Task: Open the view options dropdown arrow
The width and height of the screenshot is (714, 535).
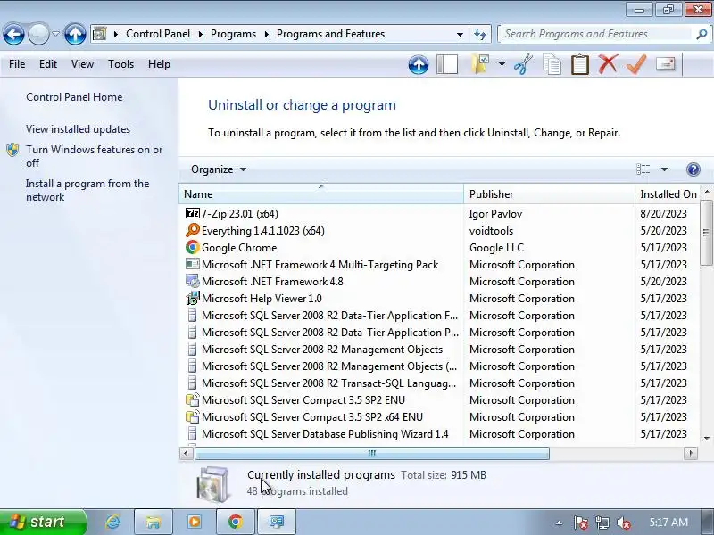Action: 664,169
